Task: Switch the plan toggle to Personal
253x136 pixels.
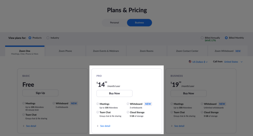Action: click(x=114, y=22)
